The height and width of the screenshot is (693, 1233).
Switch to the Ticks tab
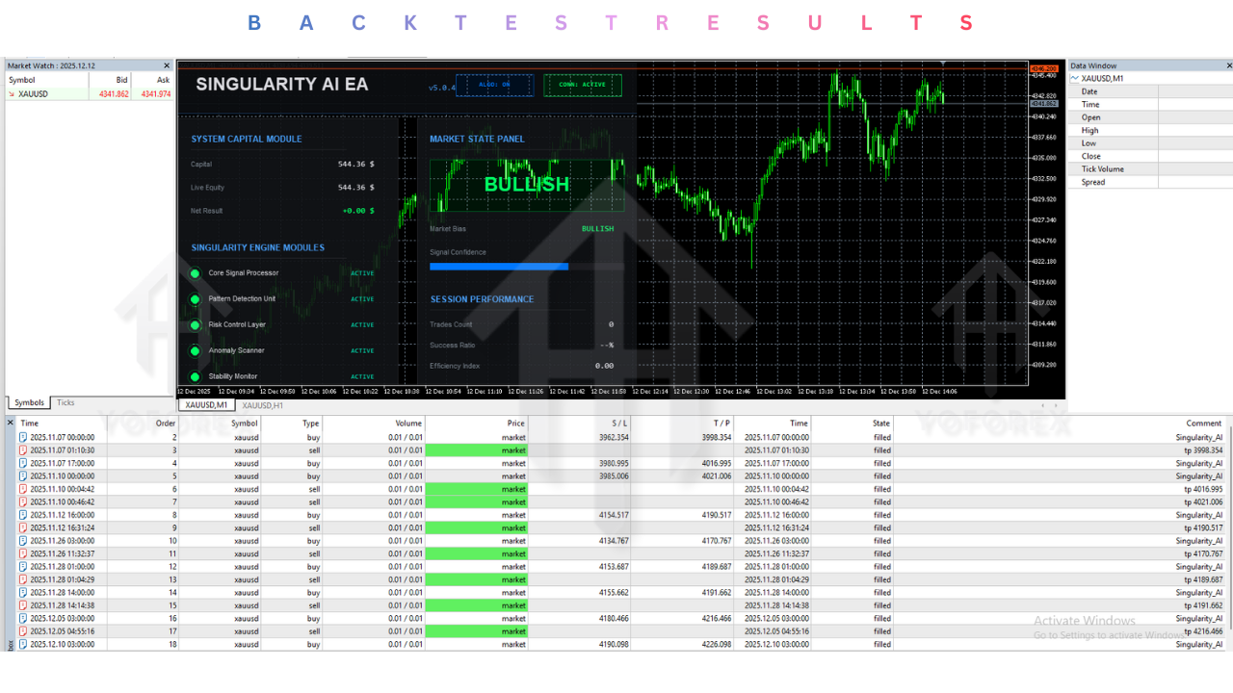(x=66, y=403)
